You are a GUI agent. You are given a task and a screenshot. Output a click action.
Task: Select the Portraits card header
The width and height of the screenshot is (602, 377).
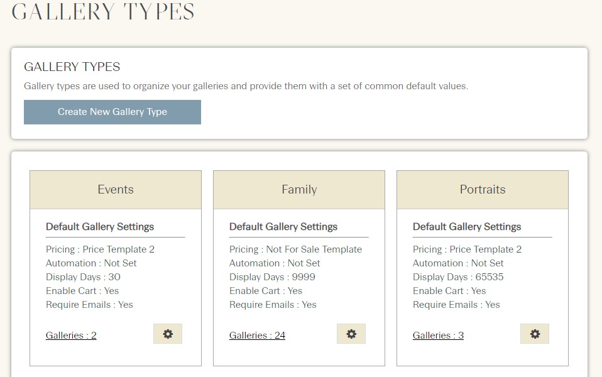coord(483,190)
